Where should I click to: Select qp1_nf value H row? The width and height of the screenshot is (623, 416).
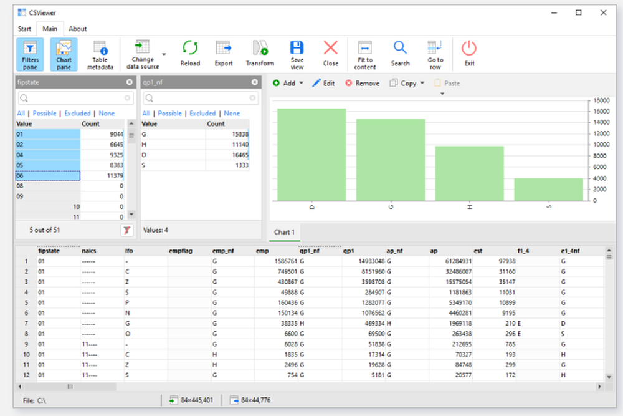[x=195, y=144]
